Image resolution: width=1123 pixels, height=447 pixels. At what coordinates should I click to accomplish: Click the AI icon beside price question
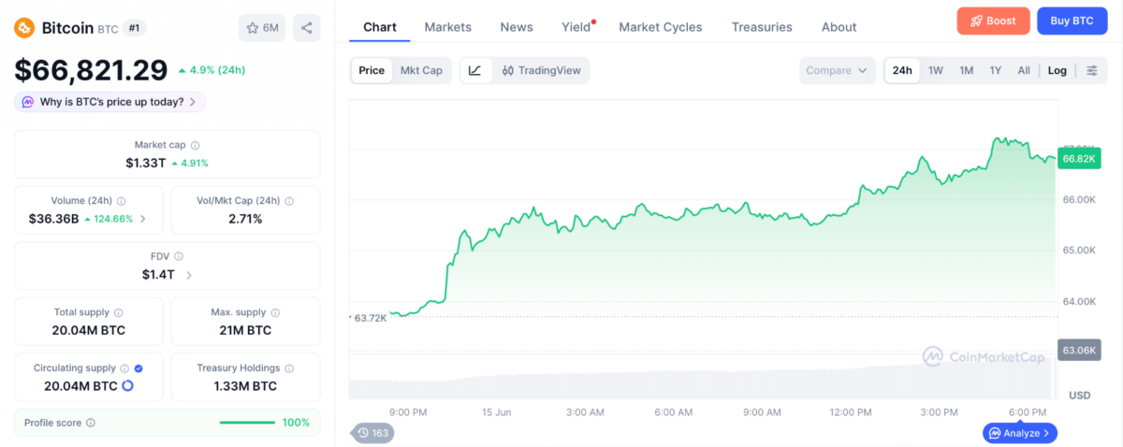(x=28, y=102)
